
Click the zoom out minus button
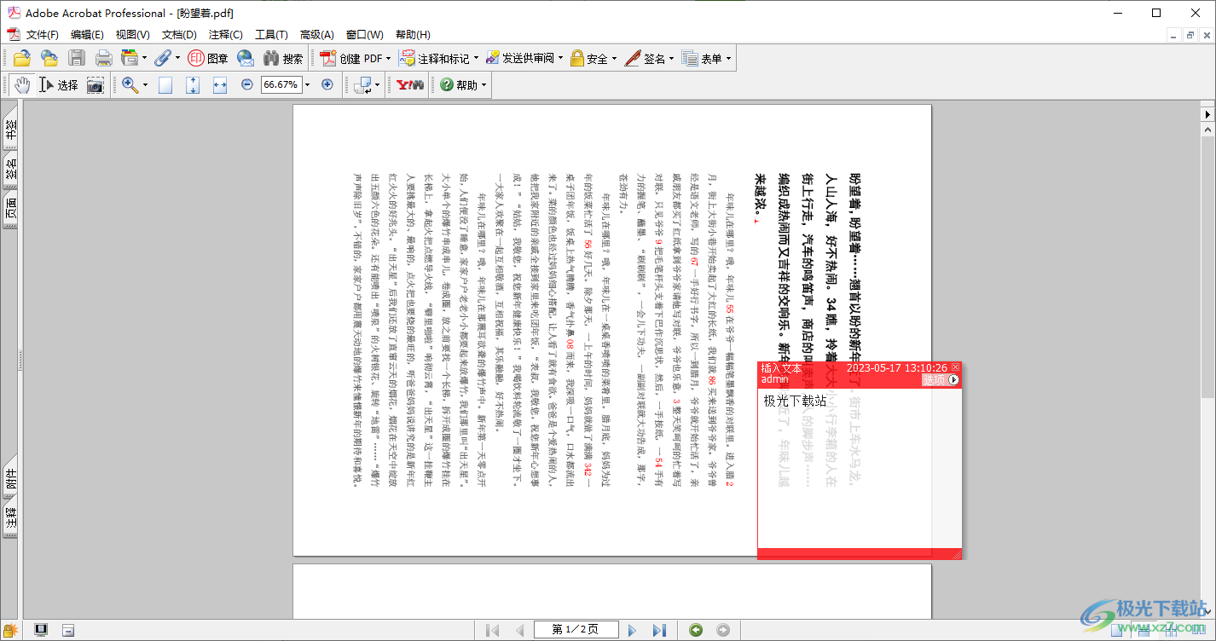click(x=247, y=85)
